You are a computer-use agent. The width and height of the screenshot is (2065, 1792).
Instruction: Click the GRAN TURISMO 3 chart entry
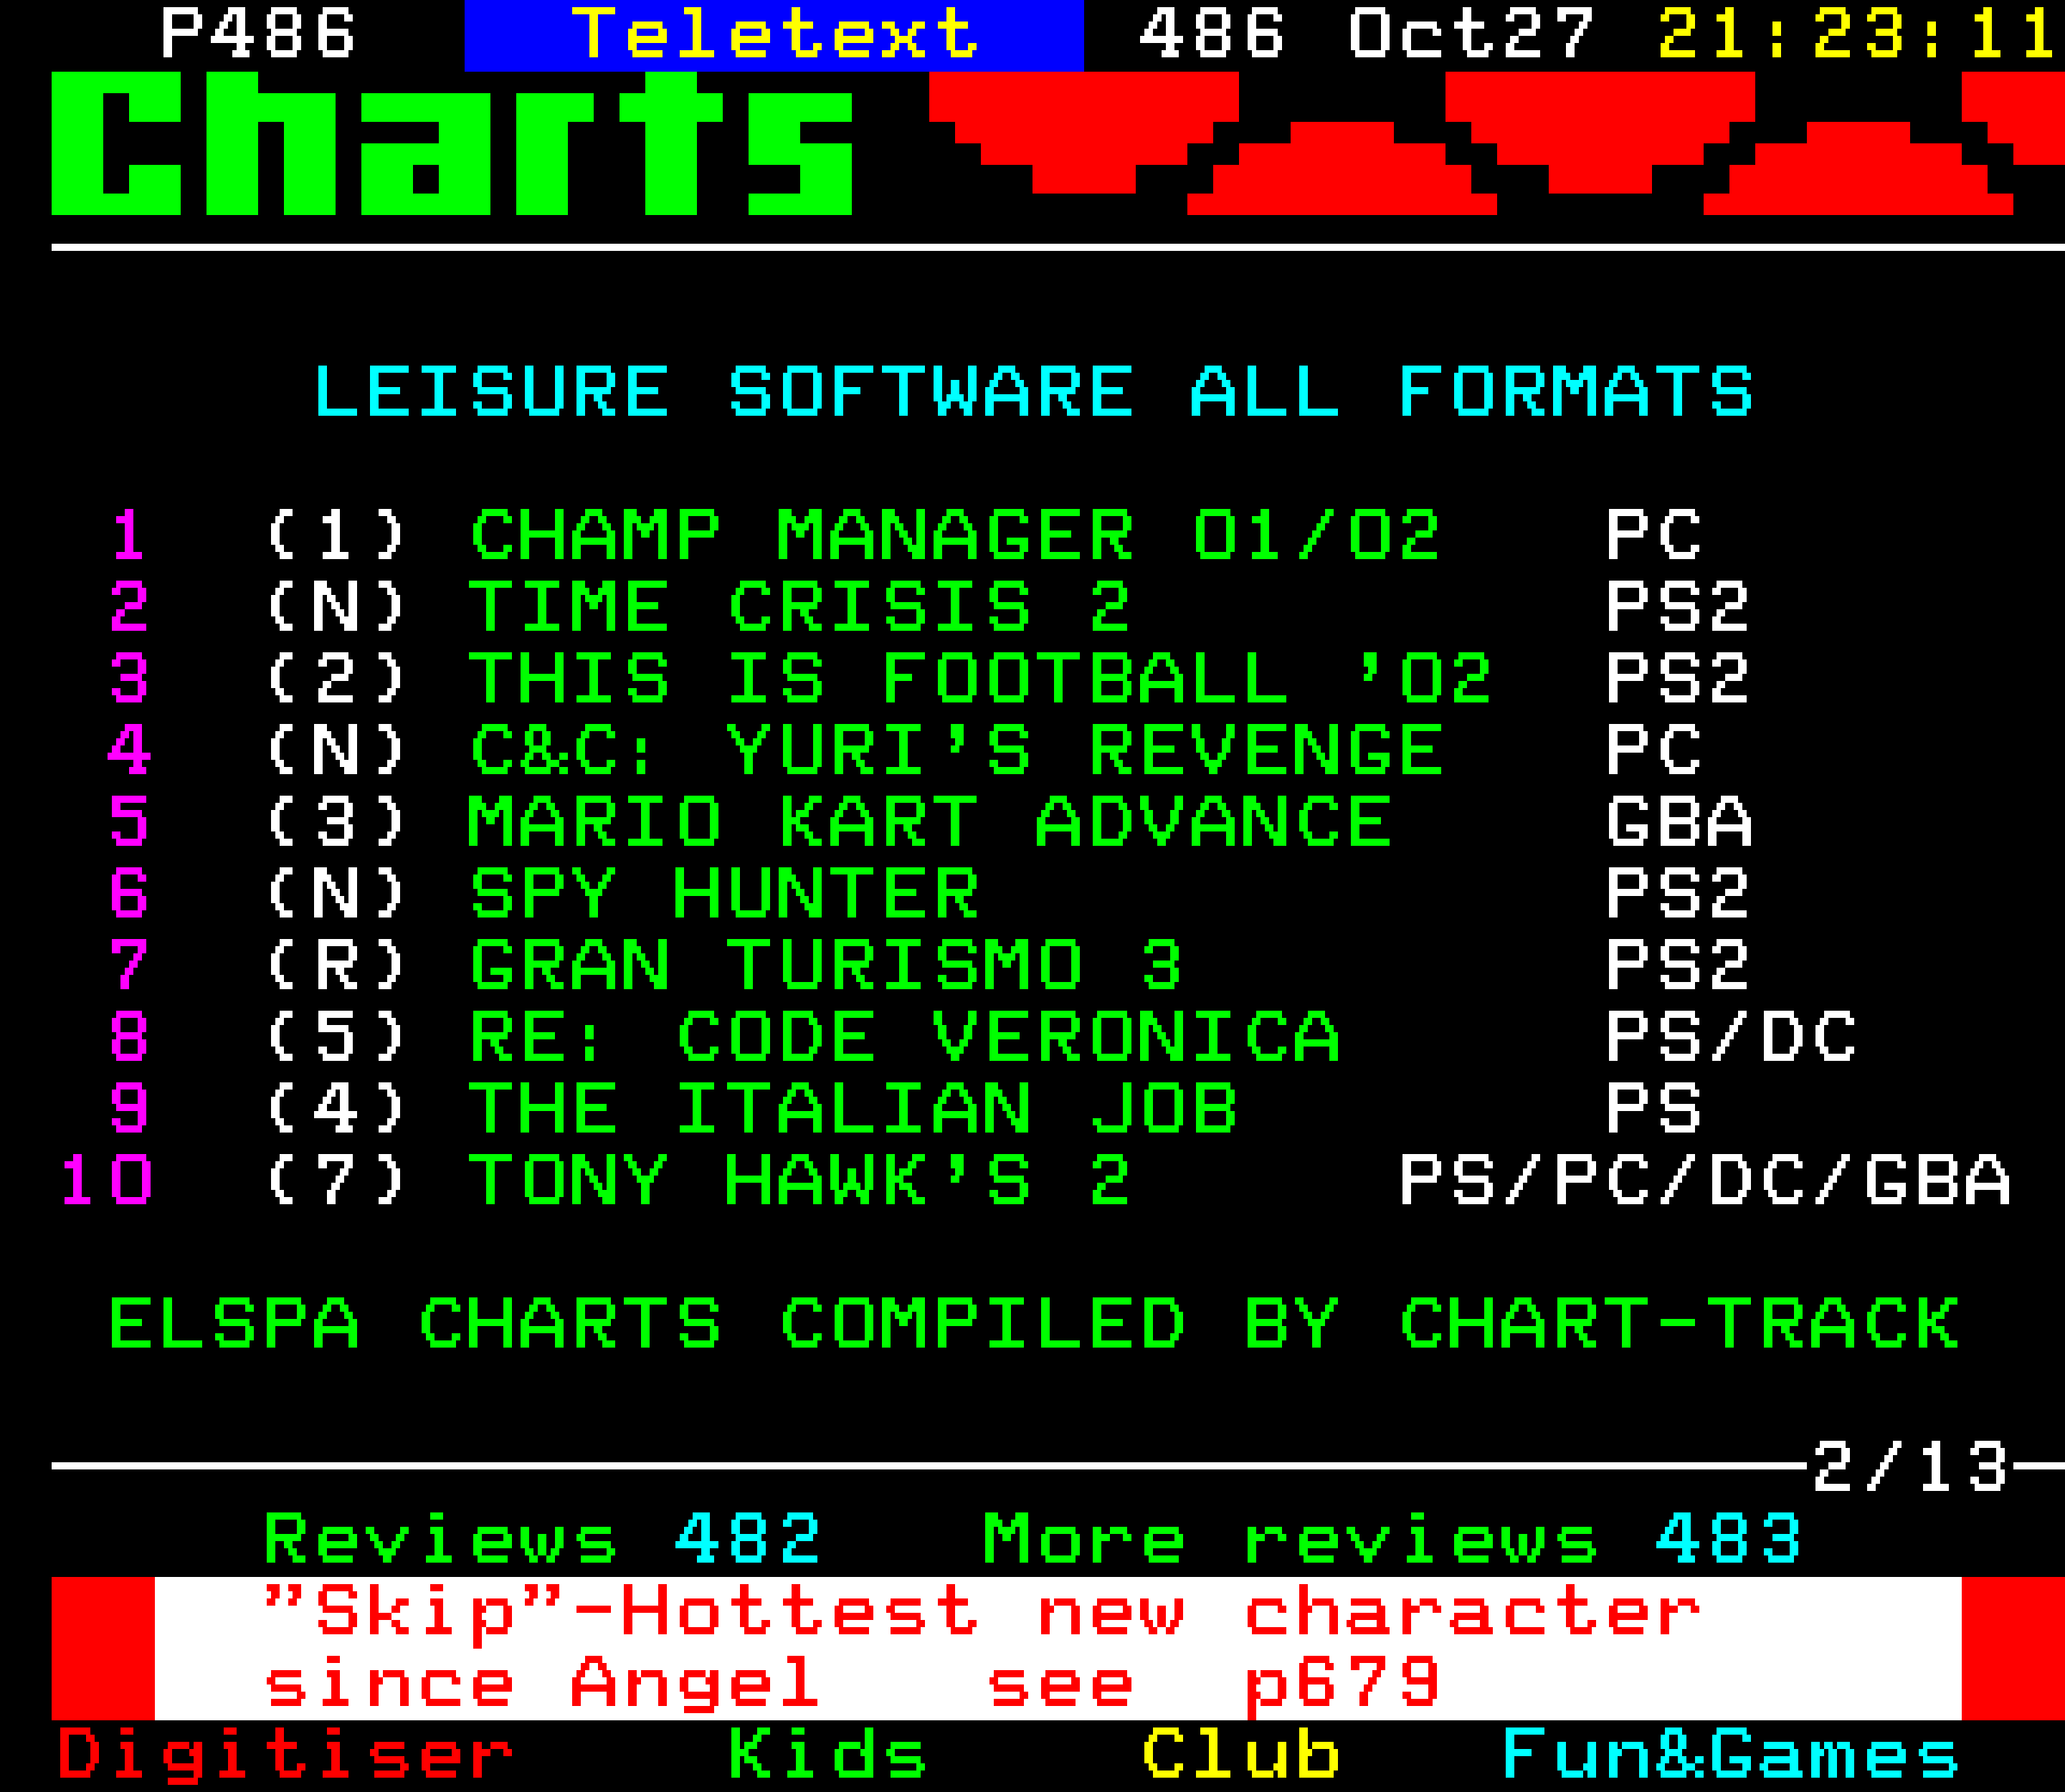(x=827, y=965)
